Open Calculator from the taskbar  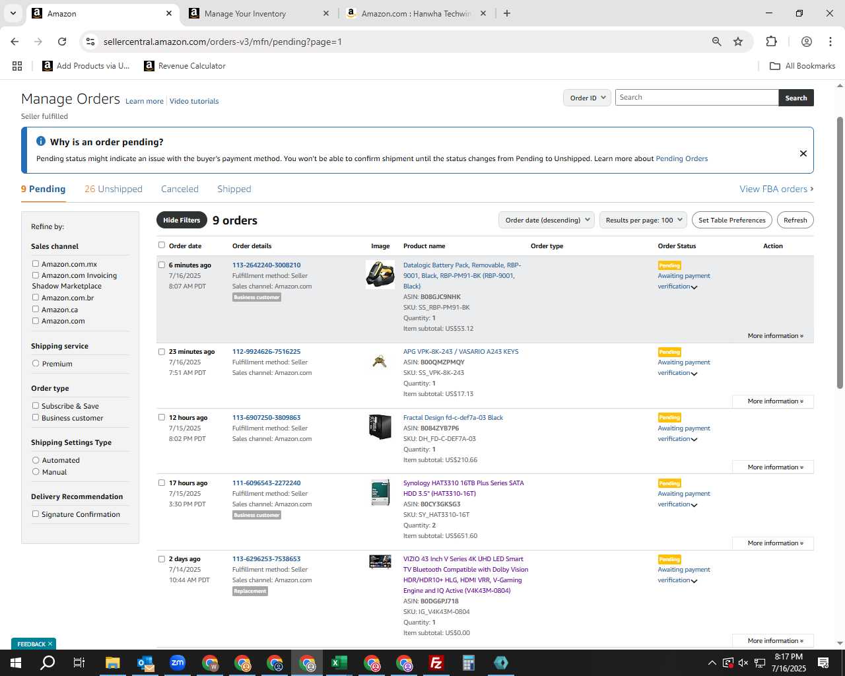[468, 662]
